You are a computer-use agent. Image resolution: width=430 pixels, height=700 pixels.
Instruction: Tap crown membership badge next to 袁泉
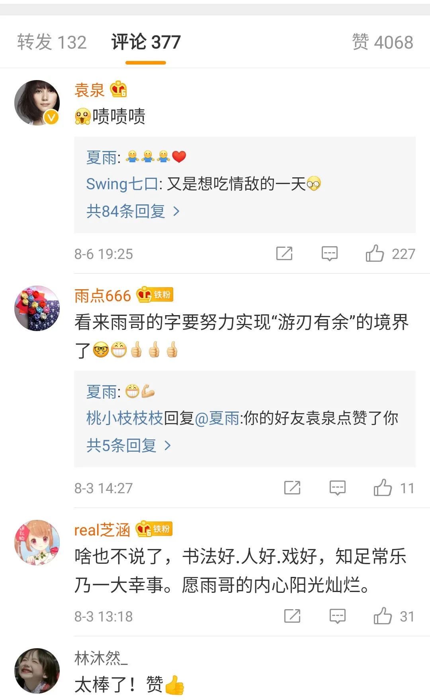[x=119, y=89]
